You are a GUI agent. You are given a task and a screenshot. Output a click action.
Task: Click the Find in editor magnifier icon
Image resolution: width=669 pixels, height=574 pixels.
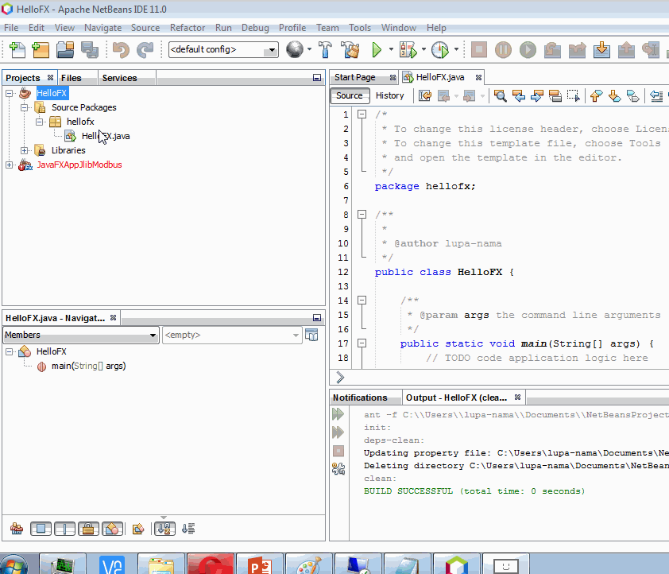(x=500, y=95)
